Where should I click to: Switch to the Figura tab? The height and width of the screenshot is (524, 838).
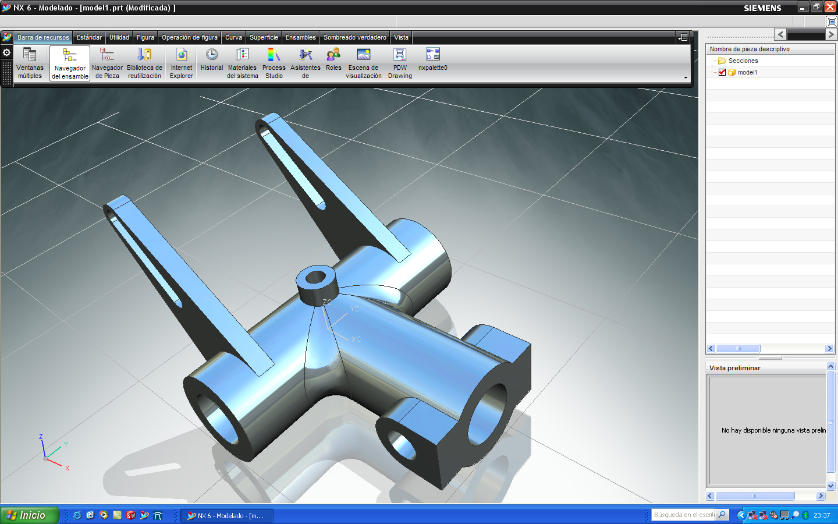pos(145,37)
